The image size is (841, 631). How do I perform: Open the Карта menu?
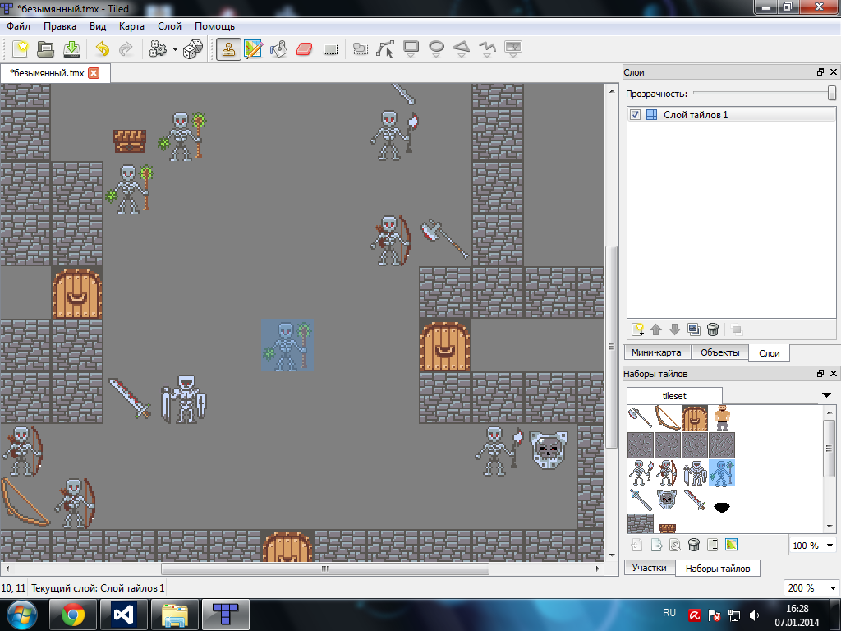coord(131,26)
